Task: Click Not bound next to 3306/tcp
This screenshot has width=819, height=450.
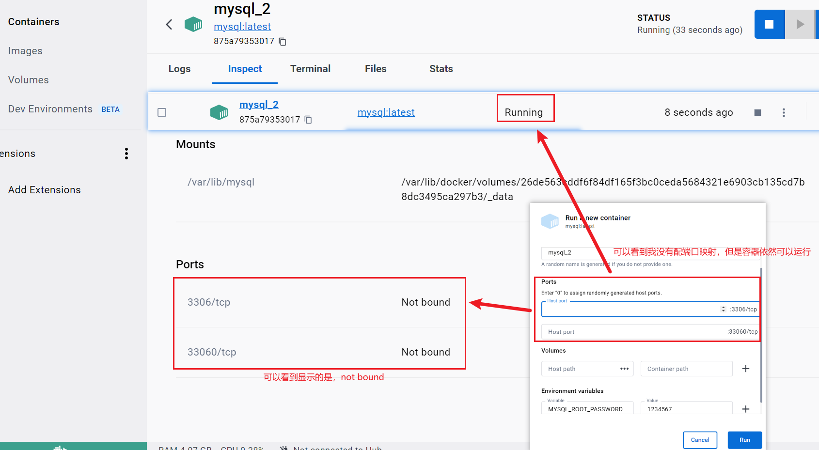Action: point(425,302)
